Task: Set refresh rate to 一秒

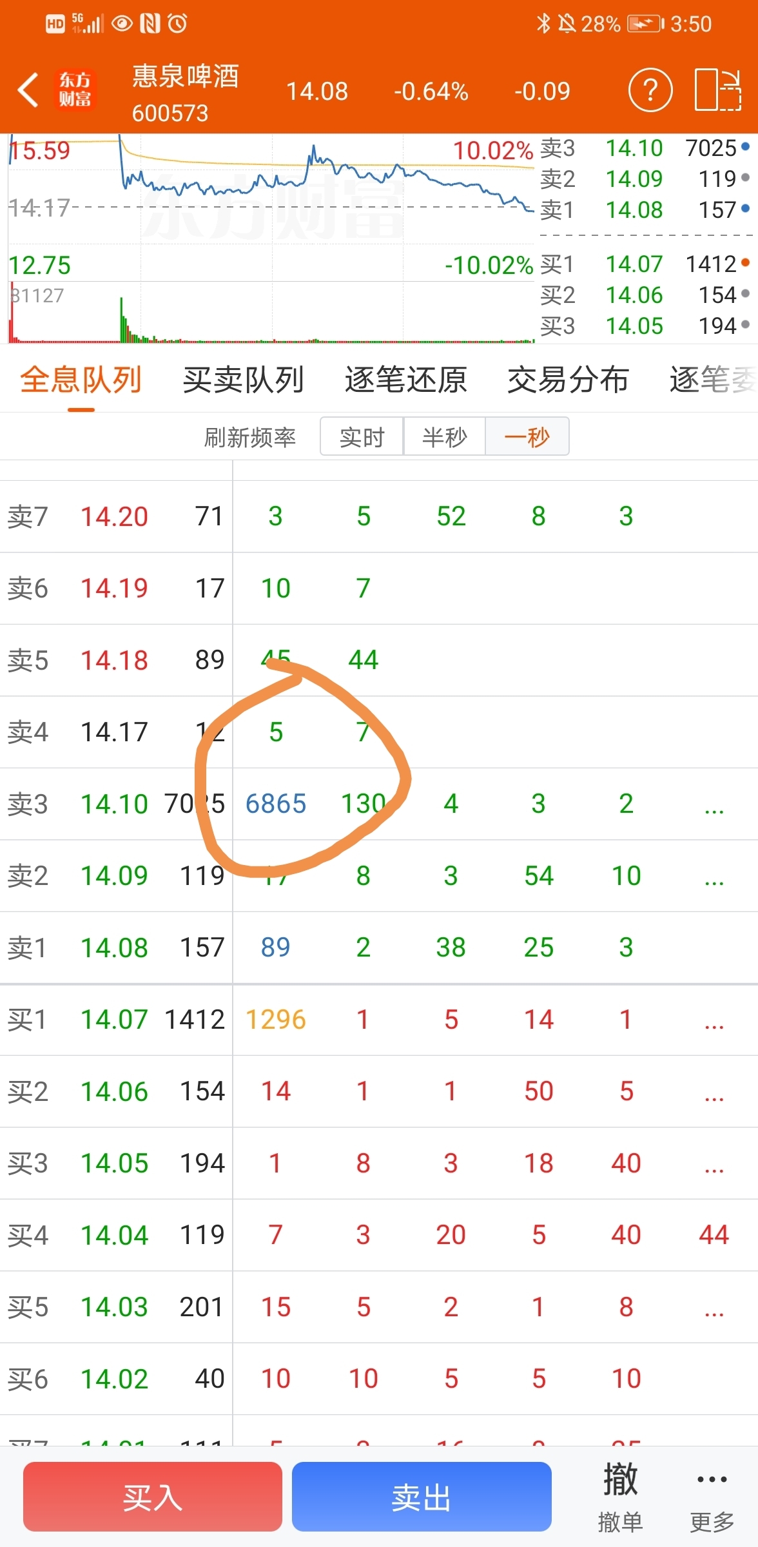Action: pos(527,436)
